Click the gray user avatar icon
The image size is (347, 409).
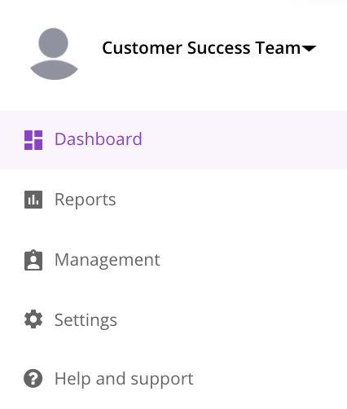coord(54,54)
